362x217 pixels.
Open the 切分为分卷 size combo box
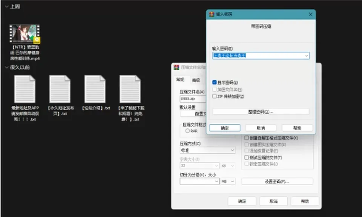coord(199,182)
